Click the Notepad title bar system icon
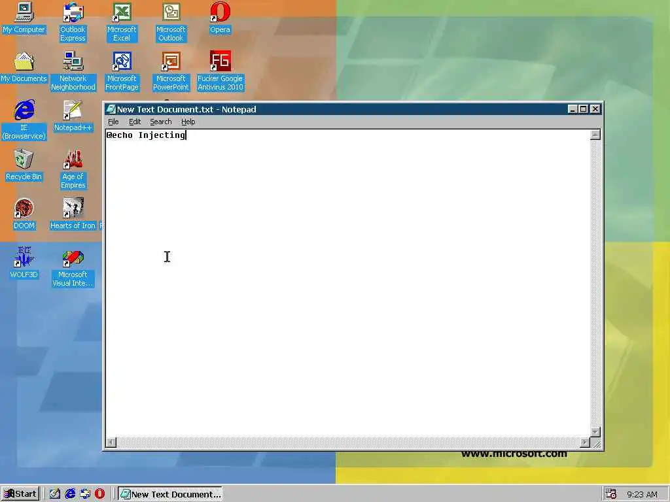 point(111,109)
